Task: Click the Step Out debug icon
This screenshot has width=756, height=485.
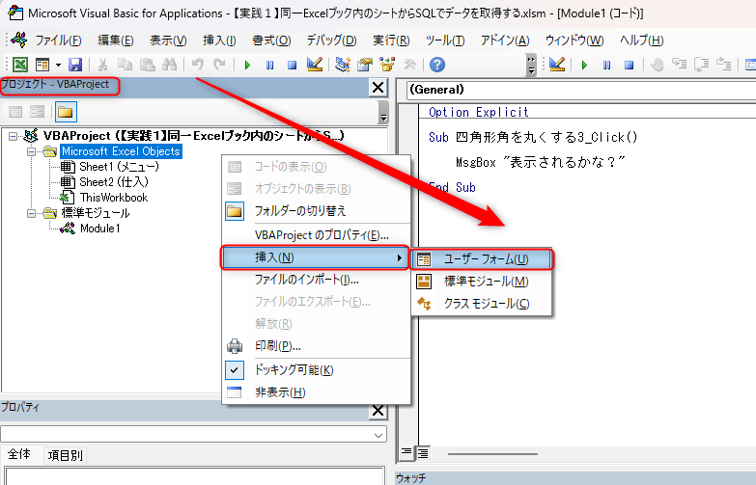Action: 724,64
